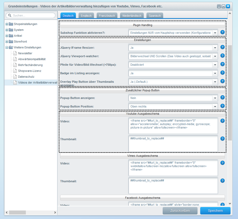
Task: Click the Artikel folder icon
Action: point(11,36)
